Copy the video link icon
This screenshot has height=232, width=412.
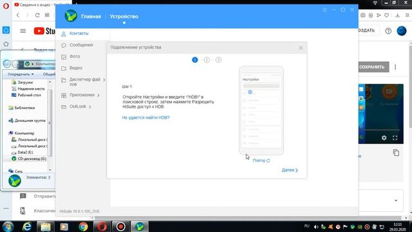396,153
